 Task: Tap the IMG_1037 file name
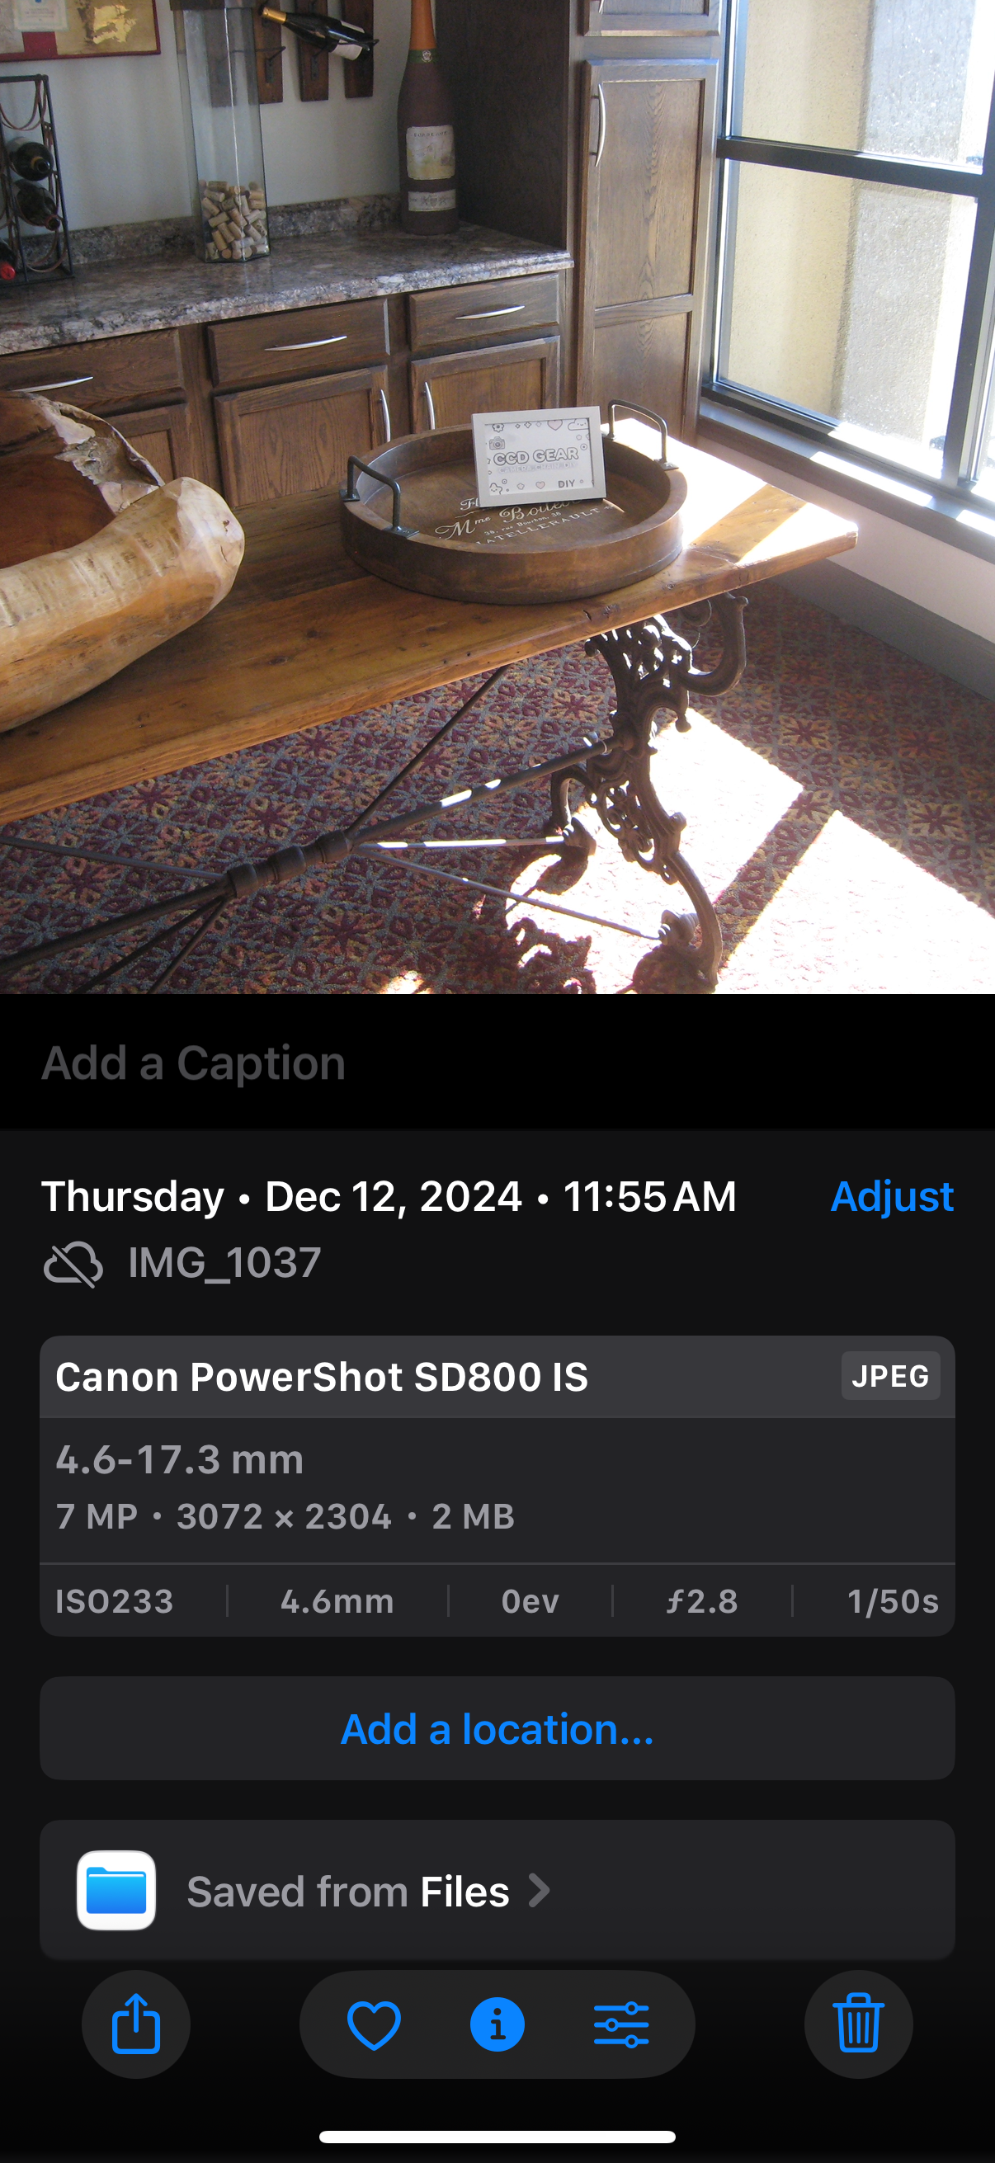coord(224,1263)
